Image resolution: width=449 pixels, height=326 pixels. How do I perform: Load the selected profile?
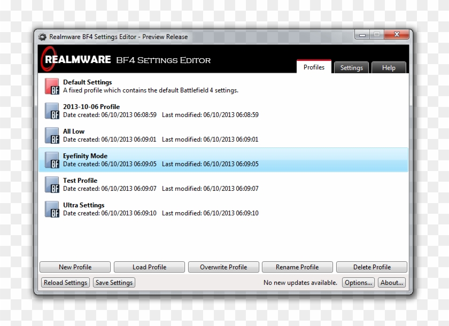coord(149,267)
